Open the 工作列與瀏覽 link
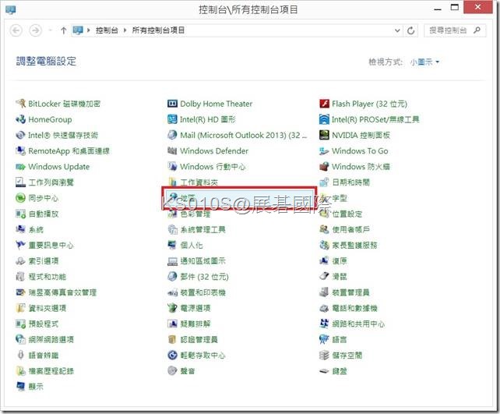 tap(51, 182)
